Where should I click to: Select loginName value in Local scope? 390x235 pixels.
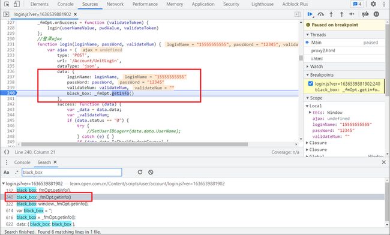[356, 125]
